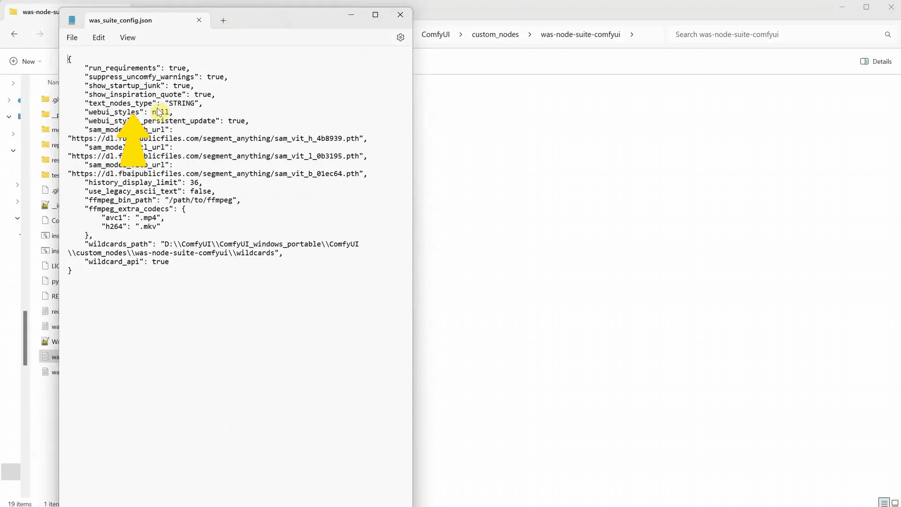The height and width of the screenshot is (507, 901).
Task: Navigate to custom_nodes via breadcrumb
Action: [495, 34]
